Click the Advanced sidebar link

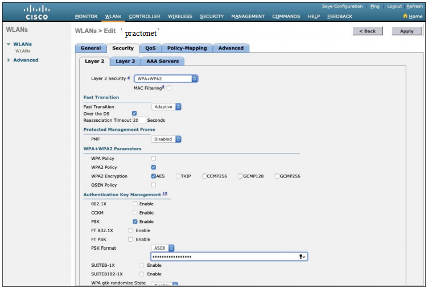tap(26, 60)
